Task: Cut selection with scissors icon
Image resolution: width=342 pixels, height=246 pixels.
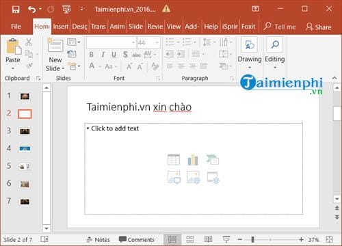Action: pyautogui.click(x=29, y=42)
